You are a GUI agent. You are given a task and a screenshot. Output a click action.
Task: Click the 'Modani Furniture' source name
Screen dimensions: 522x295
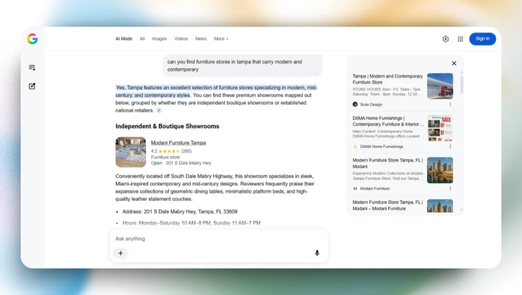click(375, 189)
